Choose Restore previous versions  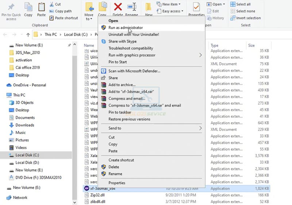tap(151, 119)
